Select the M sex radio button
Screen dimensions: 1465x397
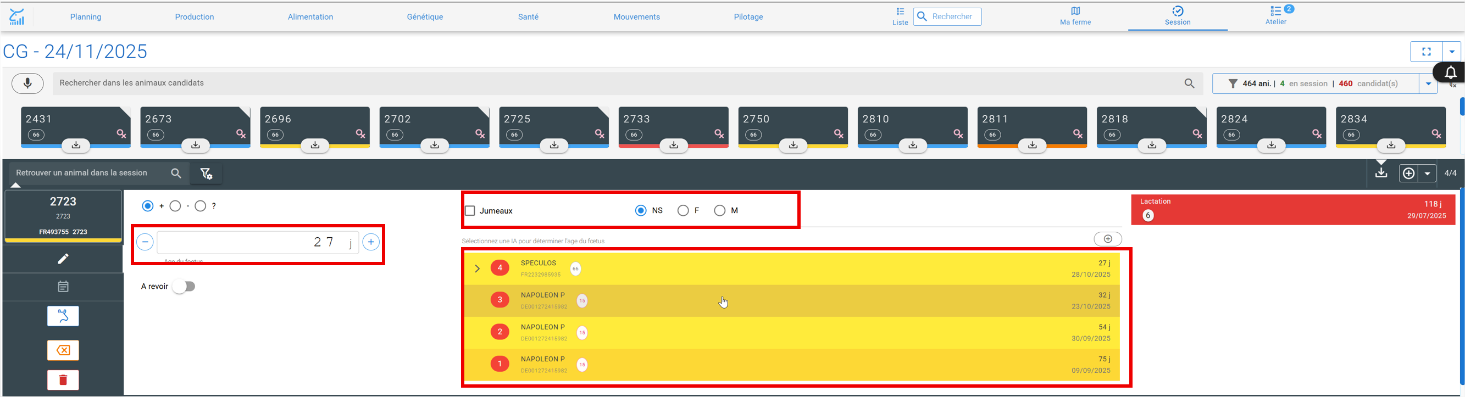(720, 211)
